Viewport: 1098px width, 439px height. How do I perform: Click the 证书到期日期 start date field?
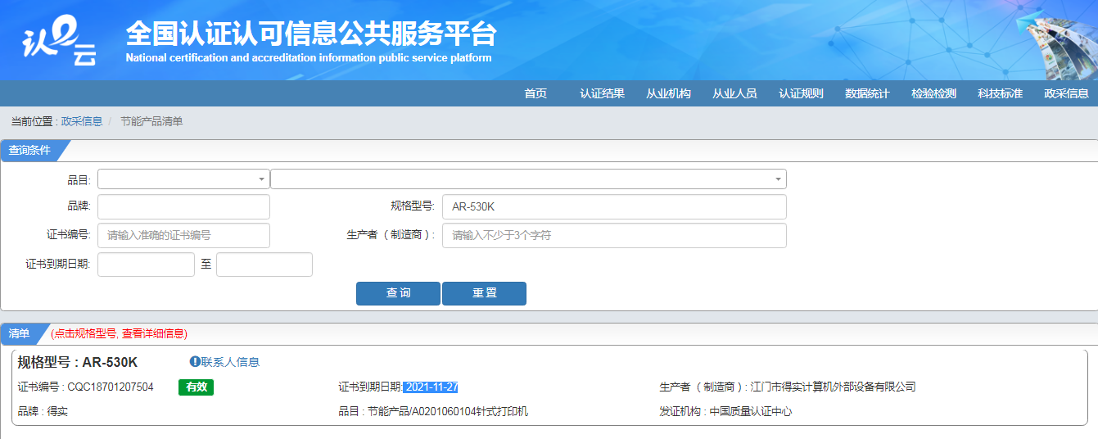pos(146,265)
